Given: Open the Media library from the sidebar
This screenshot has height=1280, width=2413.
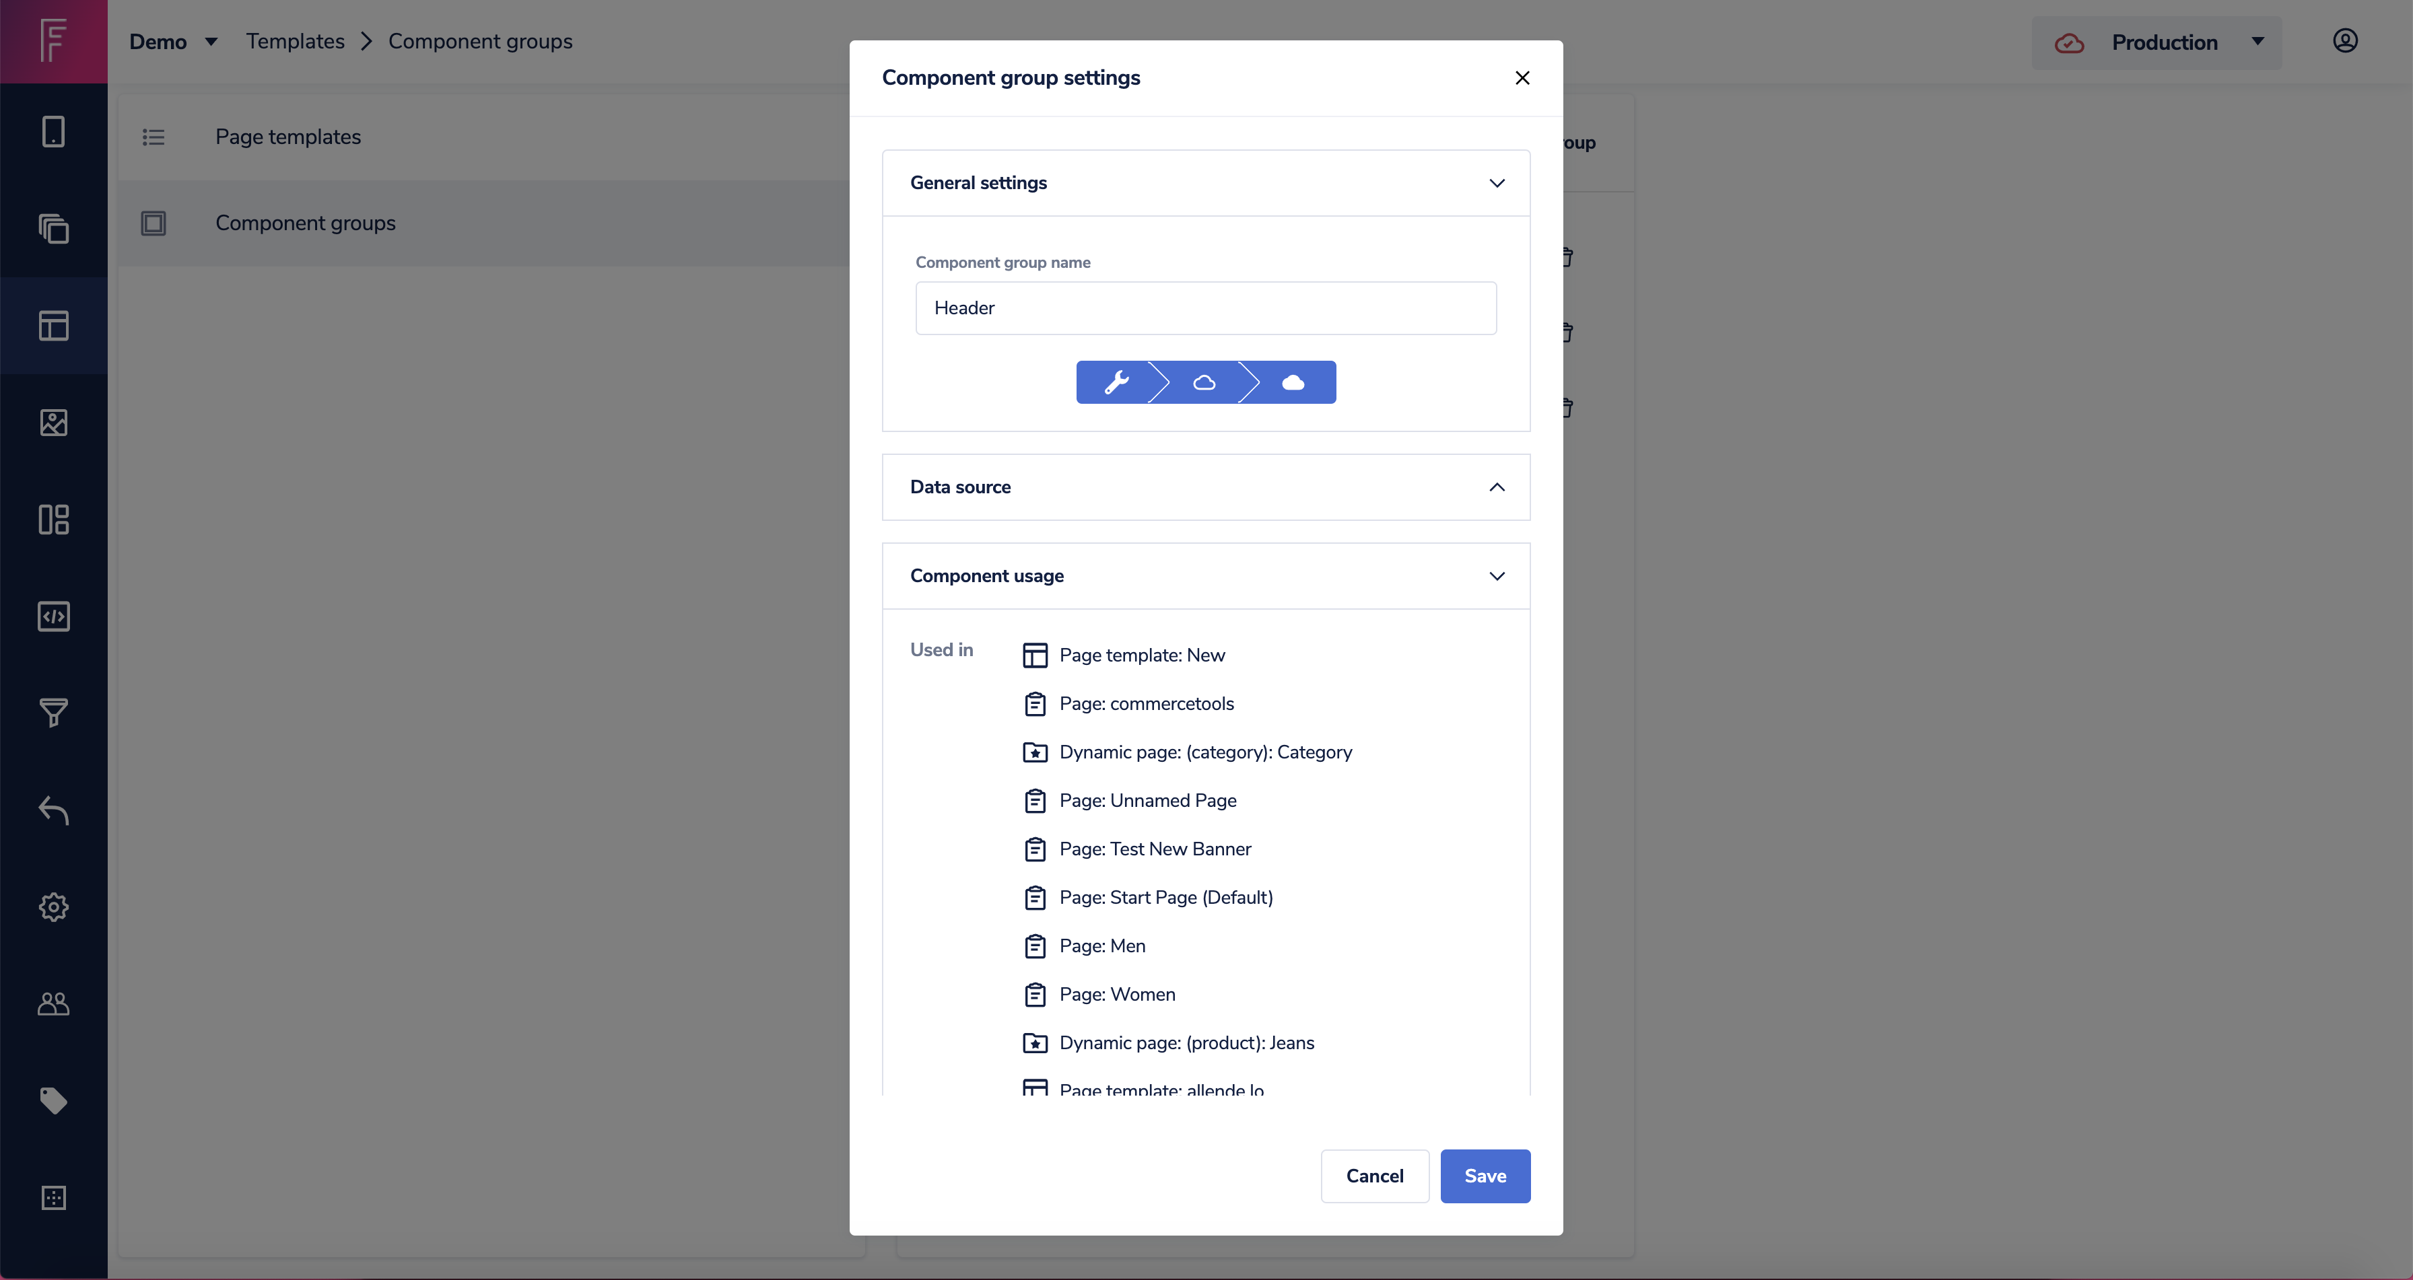Looking at the screenshot, I should [53, 423].
